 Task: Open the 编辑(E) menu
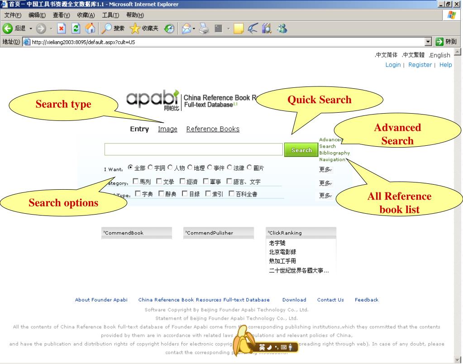pyautogui.click(x=37, y=15)
